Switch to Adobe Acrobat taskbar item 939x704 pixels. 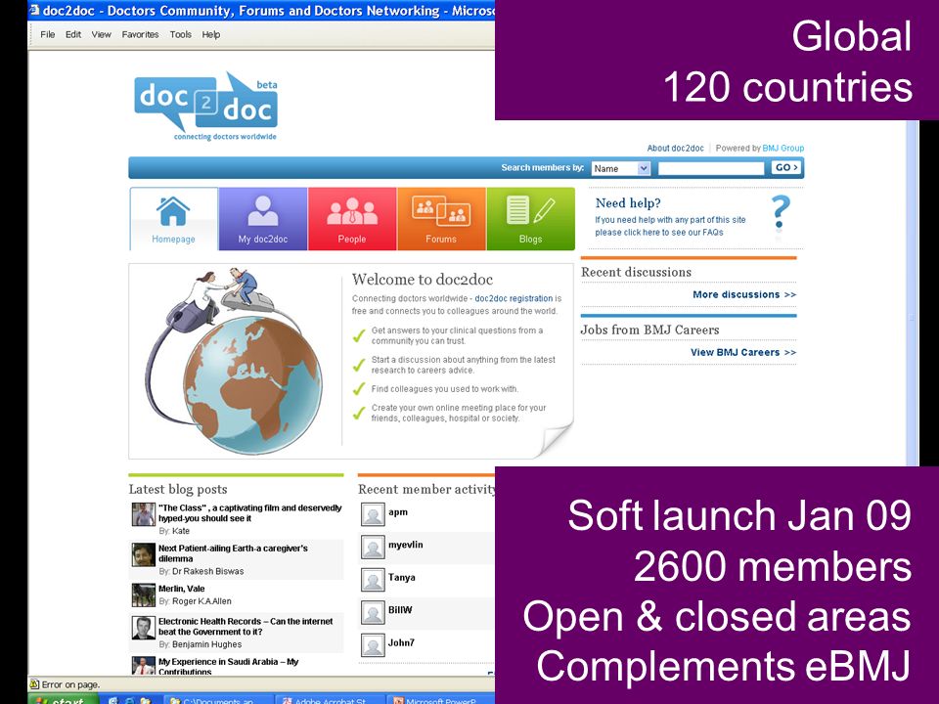pos(330,699)
